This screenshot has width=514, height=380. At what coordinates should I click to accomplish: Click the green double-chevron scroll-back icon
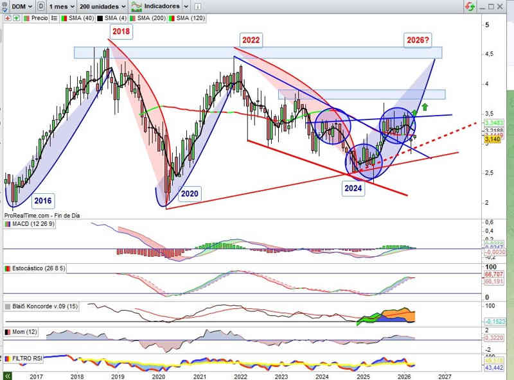point(8,375)
